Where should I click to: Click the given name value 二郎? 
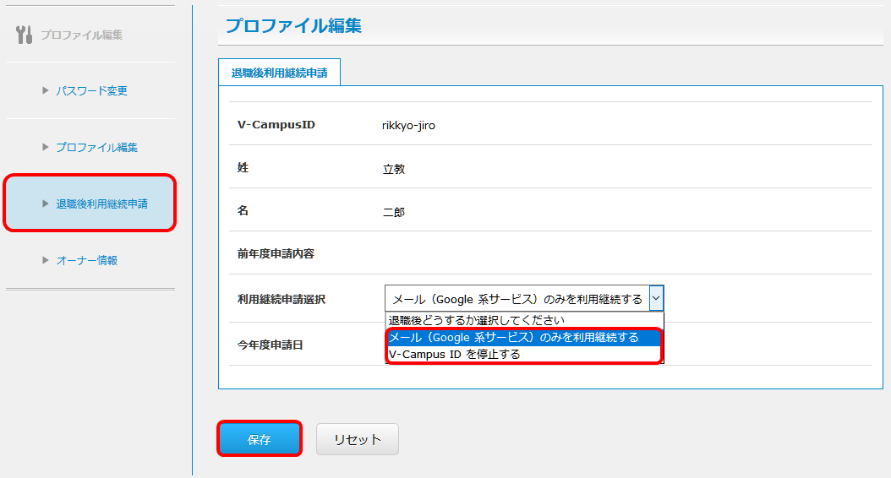[394, 212]
